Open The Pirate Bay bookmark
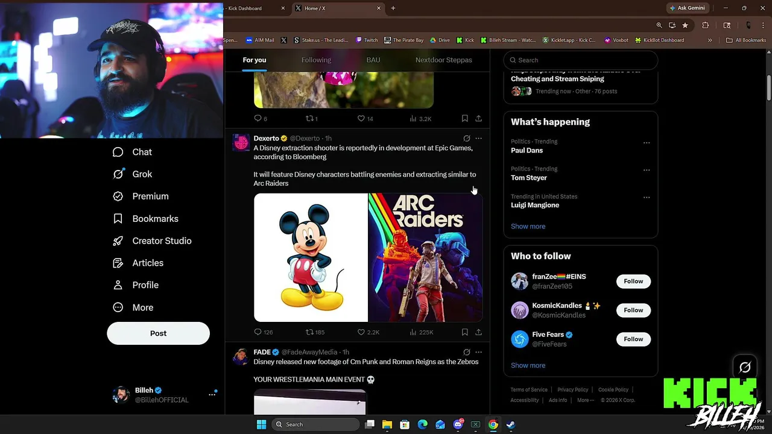The image size is (772, 434). point(404,40)
